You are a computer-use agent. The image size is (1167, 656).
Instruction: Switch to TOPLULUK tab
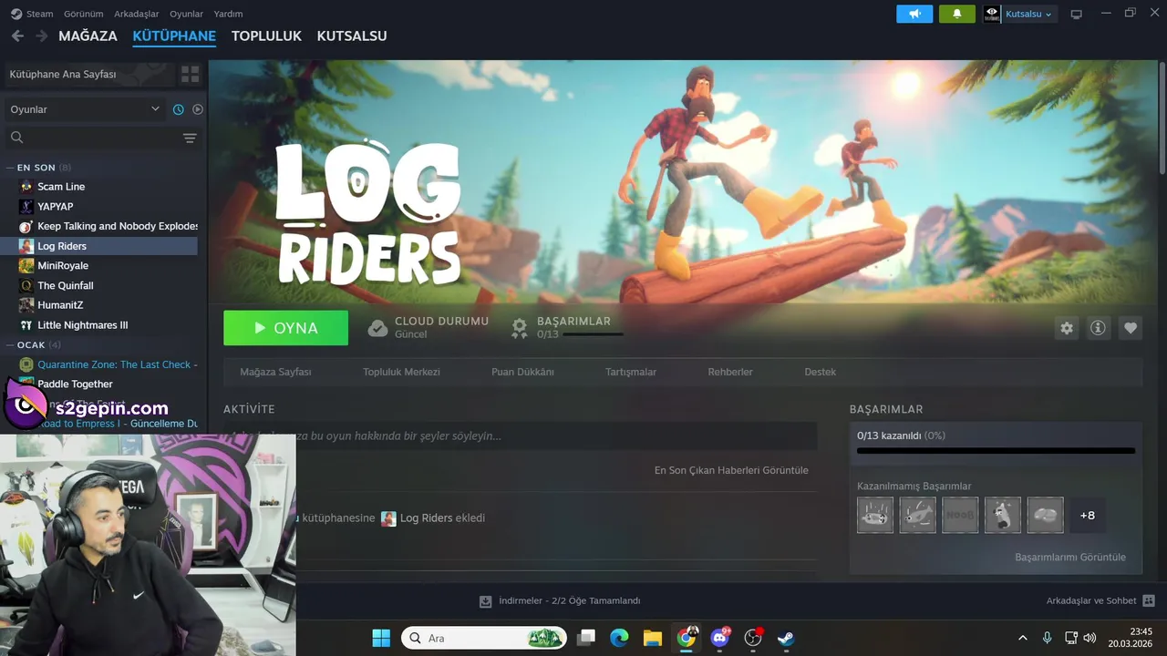266,36
